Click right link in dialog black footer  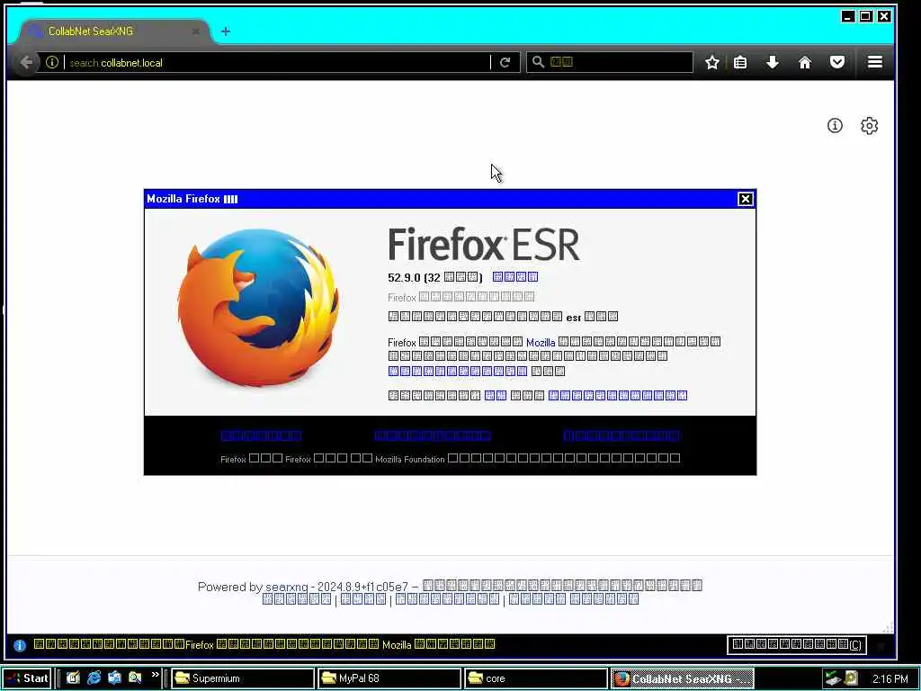(621, 435)
